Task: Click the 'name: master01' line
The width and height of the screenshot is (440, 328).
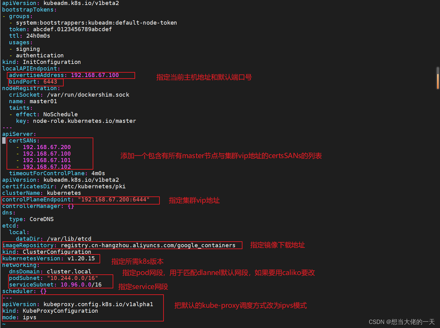Action: pos(33,101)
